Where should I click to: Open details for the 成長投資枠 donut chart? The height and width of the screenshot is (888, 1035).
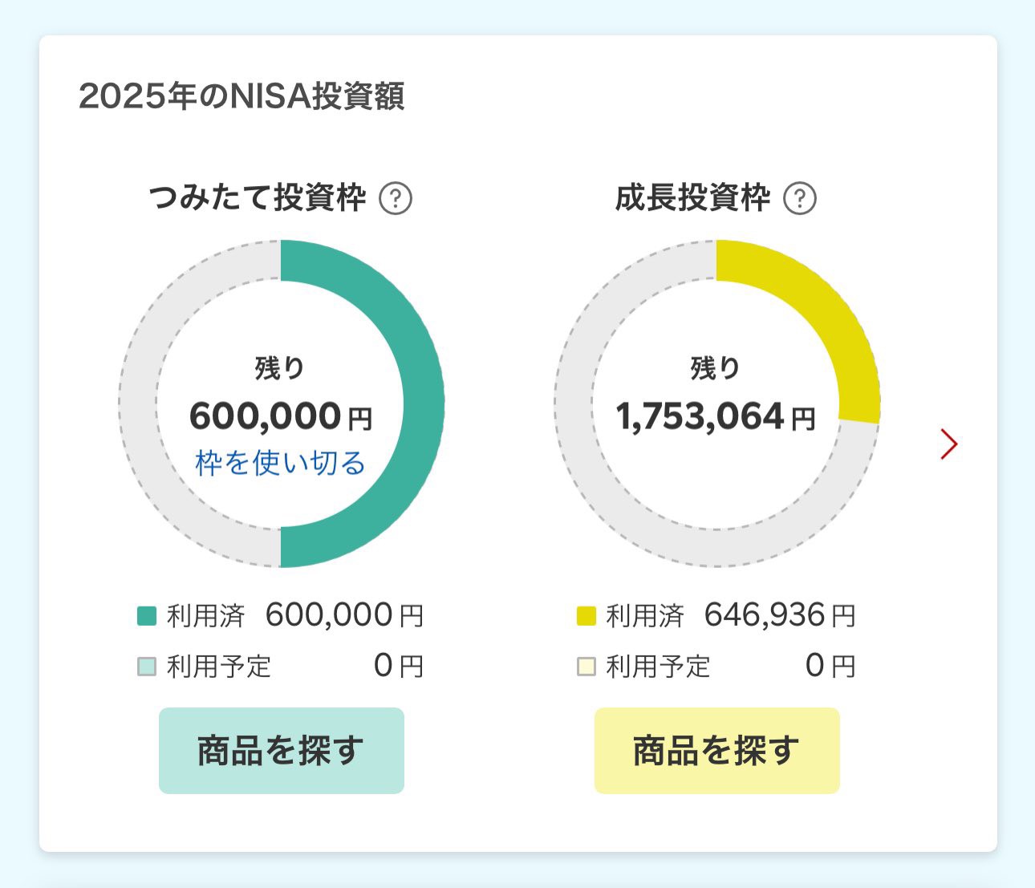[718, 401]
